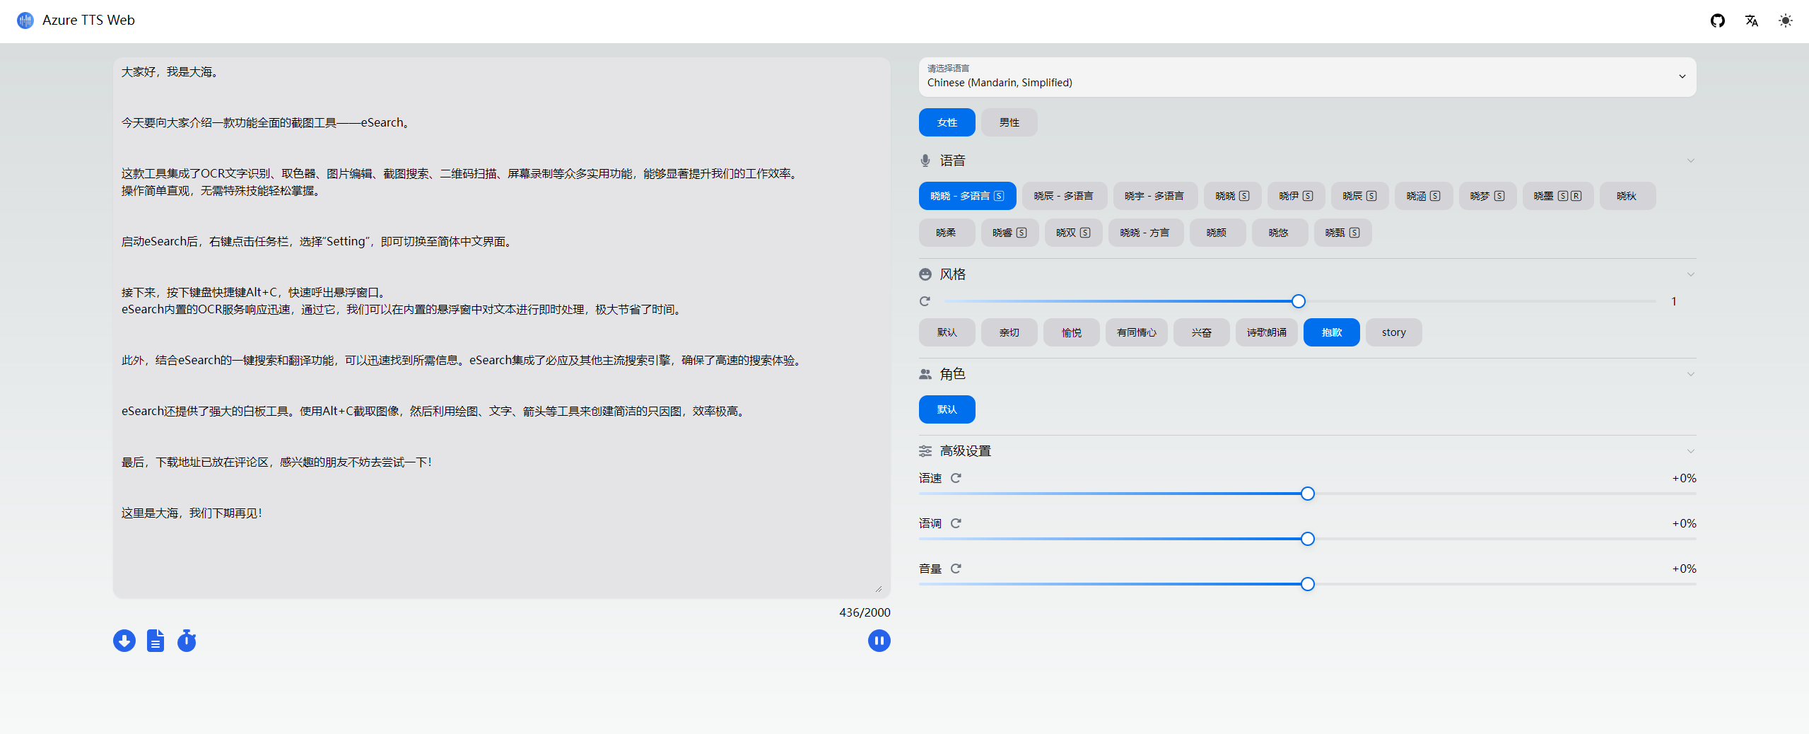Screen dimensions: 1809x734
Task: Choose the 兴奋 style
Action: [1202, 332]
